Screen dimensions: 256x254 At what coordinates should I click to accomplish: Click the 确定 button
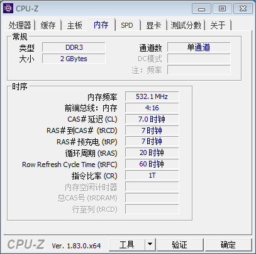[x=228, y=245]
